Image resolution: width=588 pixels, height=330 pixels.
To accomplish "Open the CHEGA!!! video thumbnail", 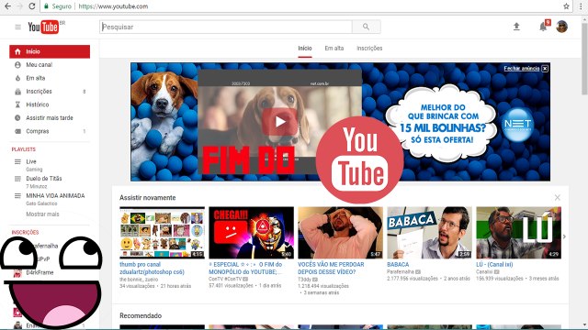I will tap(251, 233).
